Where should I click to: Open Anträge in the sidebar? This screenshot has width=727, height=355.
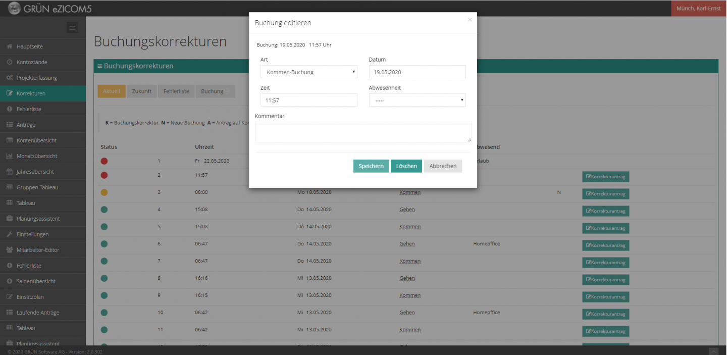(x=43, y=125)
